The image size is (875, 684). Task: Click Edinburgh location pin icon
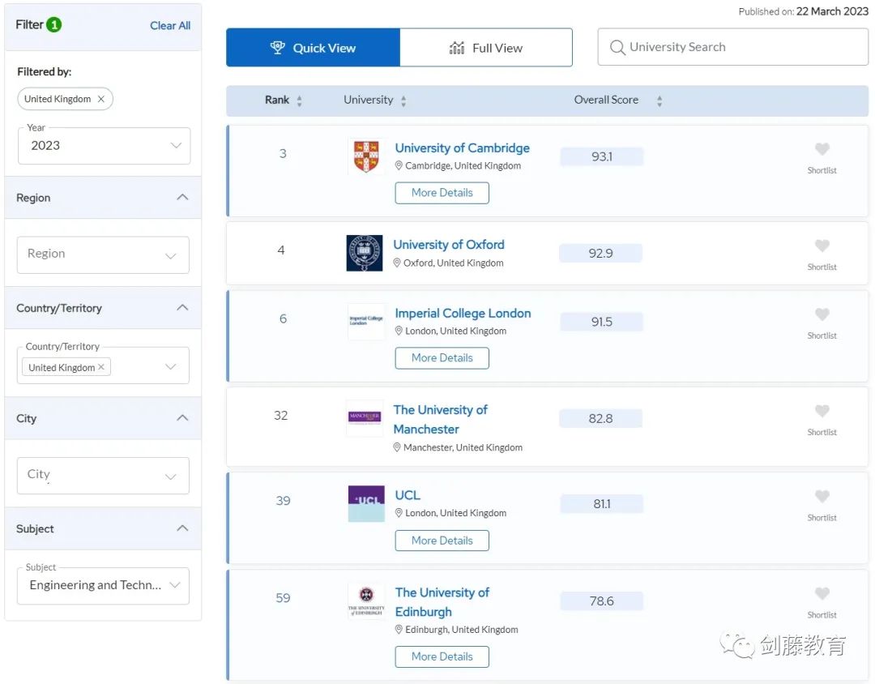399,629
